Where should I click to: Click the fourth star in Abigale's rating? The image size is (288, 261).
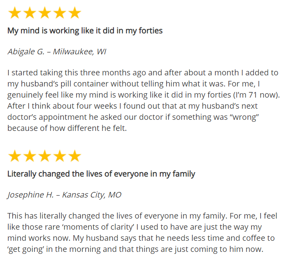(60, 13)
